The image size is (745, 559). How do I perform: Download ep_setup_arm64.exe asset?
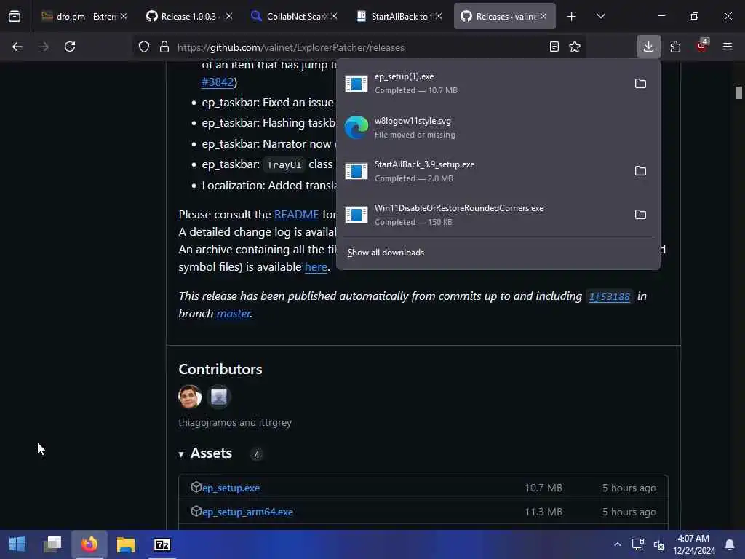247,512
